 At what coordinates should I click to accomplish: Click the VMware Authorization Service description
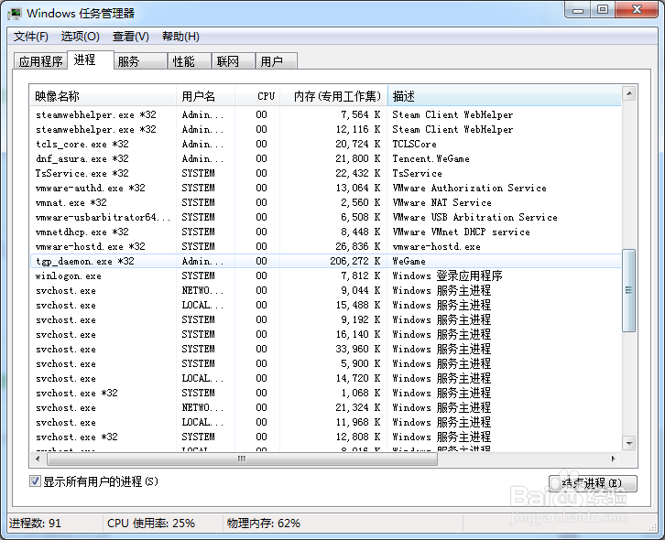(x=469, y=188)
